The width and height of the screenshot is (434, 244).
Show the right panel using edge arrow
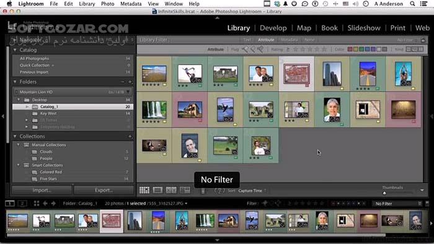click(x=432, y=117)
